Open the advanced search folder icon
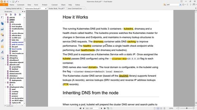 tap(164, 5)
